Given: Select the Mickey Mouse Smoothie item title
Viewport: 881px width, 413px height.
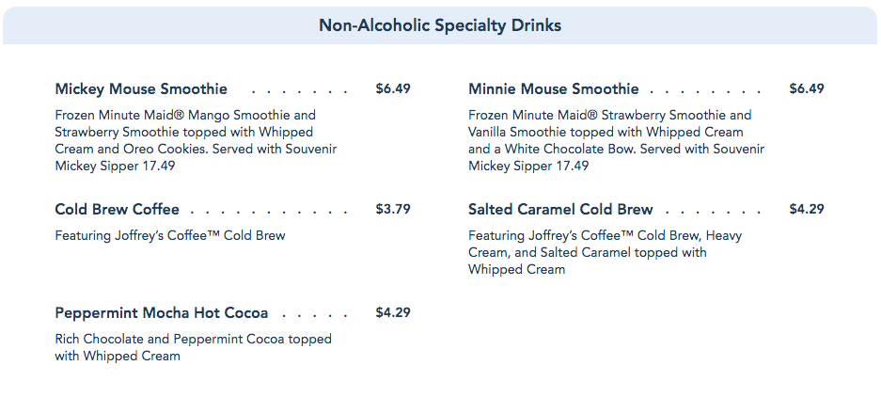Looking at the screenshot, I should point(141,89).
